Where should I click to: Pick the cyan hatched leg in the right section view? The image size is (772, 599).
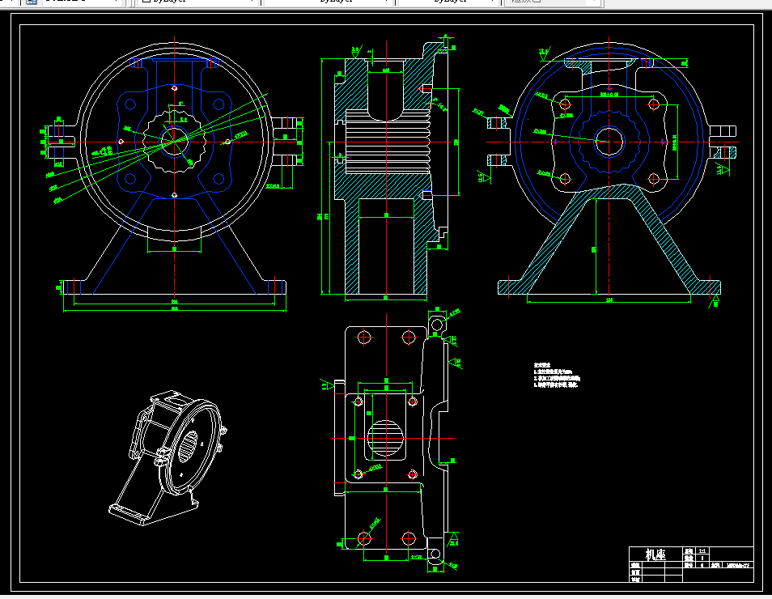(609, 240)
